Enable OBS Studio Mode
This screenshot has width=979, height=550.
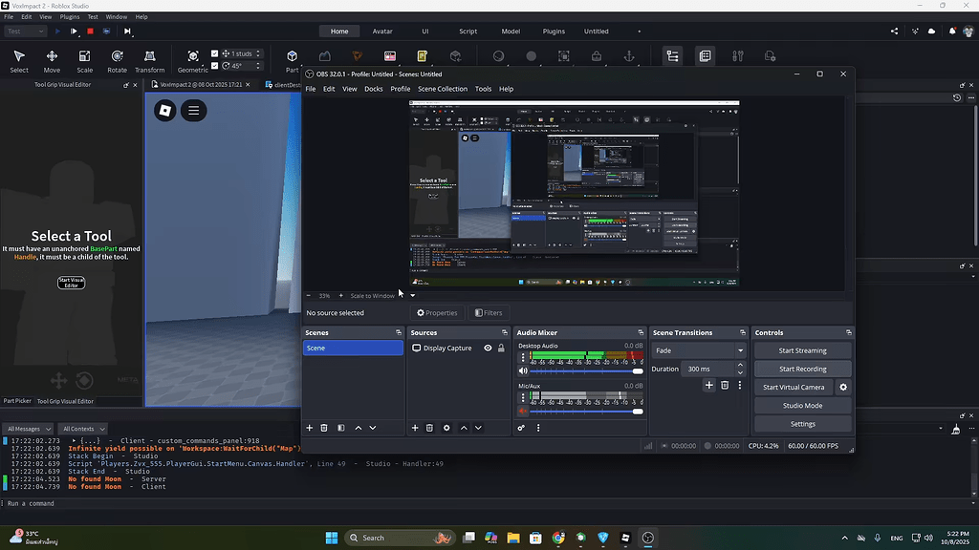pyautogui.click(x=802, y=405)
